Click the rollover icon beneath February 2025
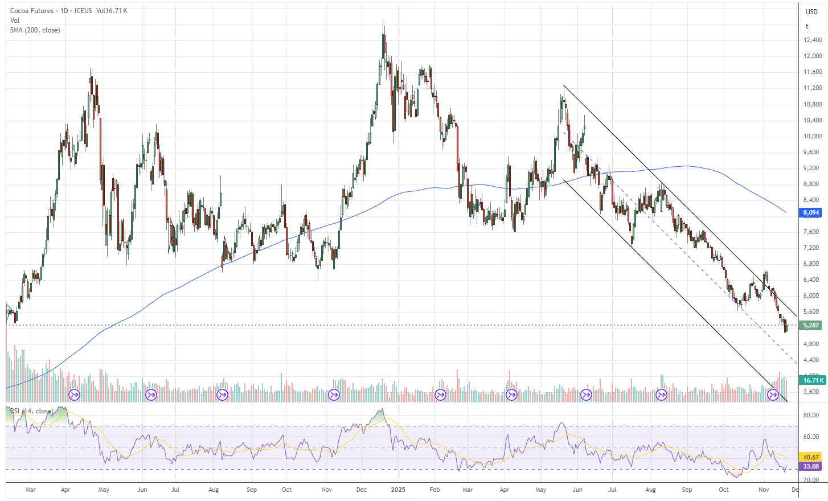This screenshot has width=828, height=501. [x=440, y=393]
